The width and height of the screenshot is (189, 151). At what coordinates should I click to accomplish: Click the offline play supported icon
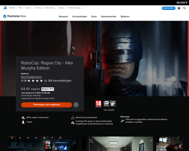tap(23, 118)
